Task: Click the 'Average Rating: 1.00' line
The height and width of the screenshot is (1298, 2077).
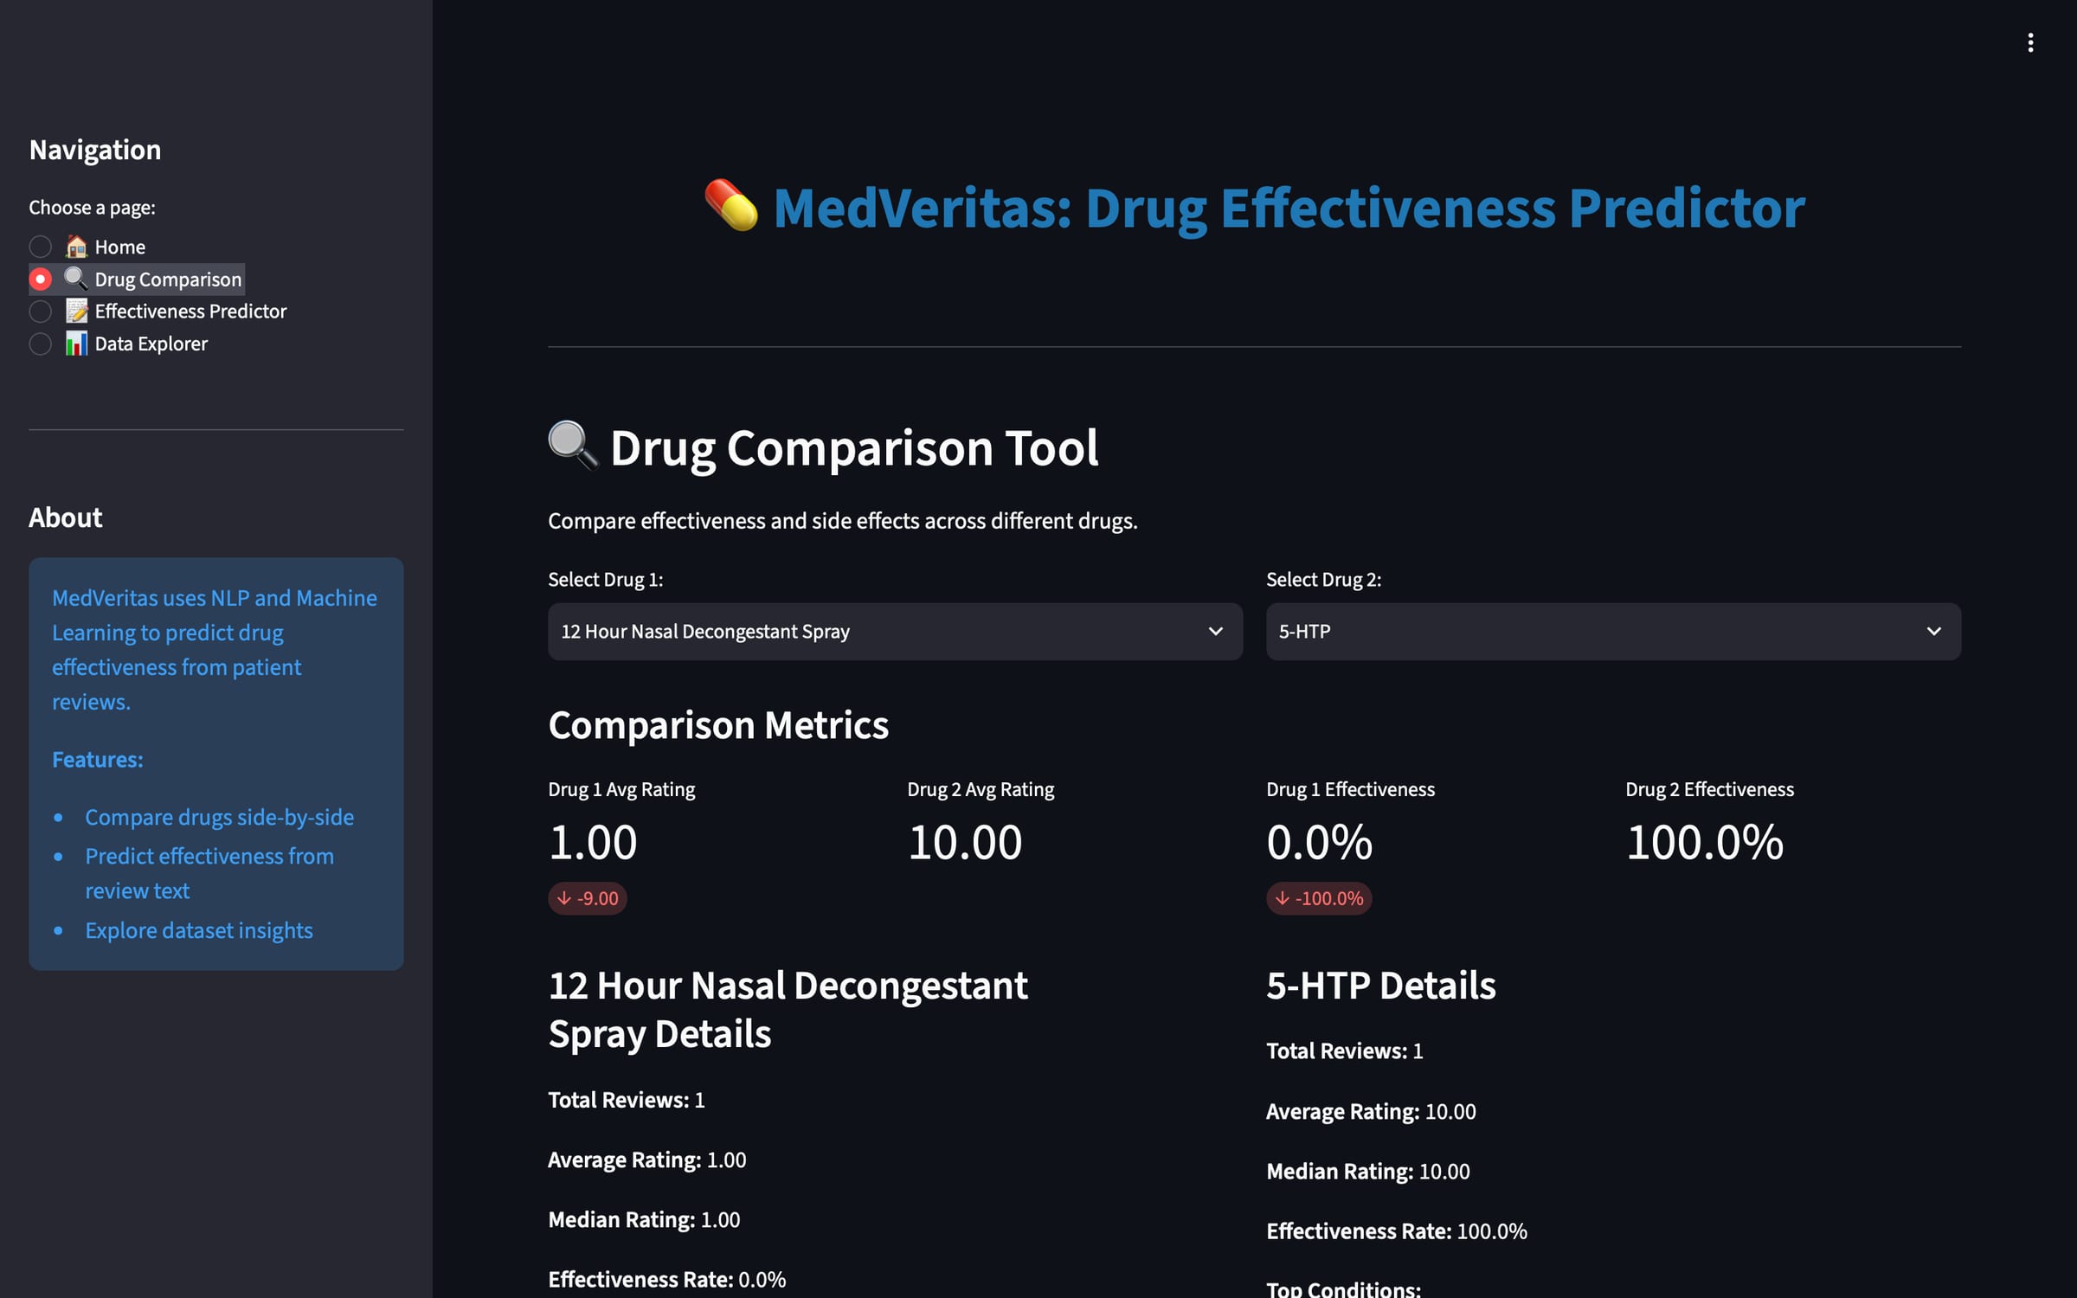Action: pos(647,1160)
